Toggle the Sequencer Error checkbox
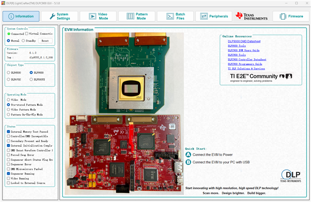The height and width of the screenshot is (202, 311). pos(8,164)
